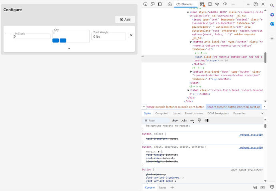Click the Elements DOM tree scrollbar thumb
The height and width of the screenshot is (191, 276).
265,57
